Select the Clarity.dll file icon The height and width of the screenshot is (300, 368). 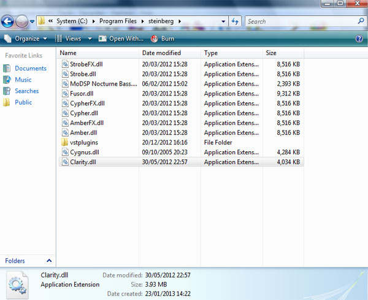pos(65,162)
